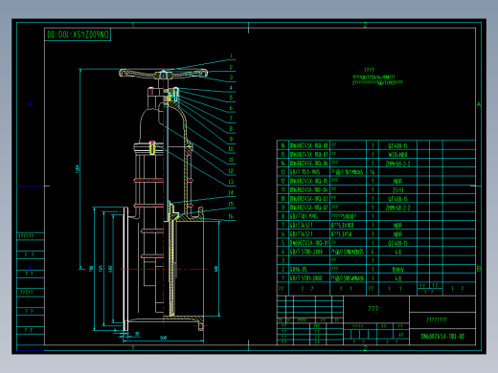Pick leader callout number 8 beside the valve
Screen dimensions: 498x373
point(231,129)
